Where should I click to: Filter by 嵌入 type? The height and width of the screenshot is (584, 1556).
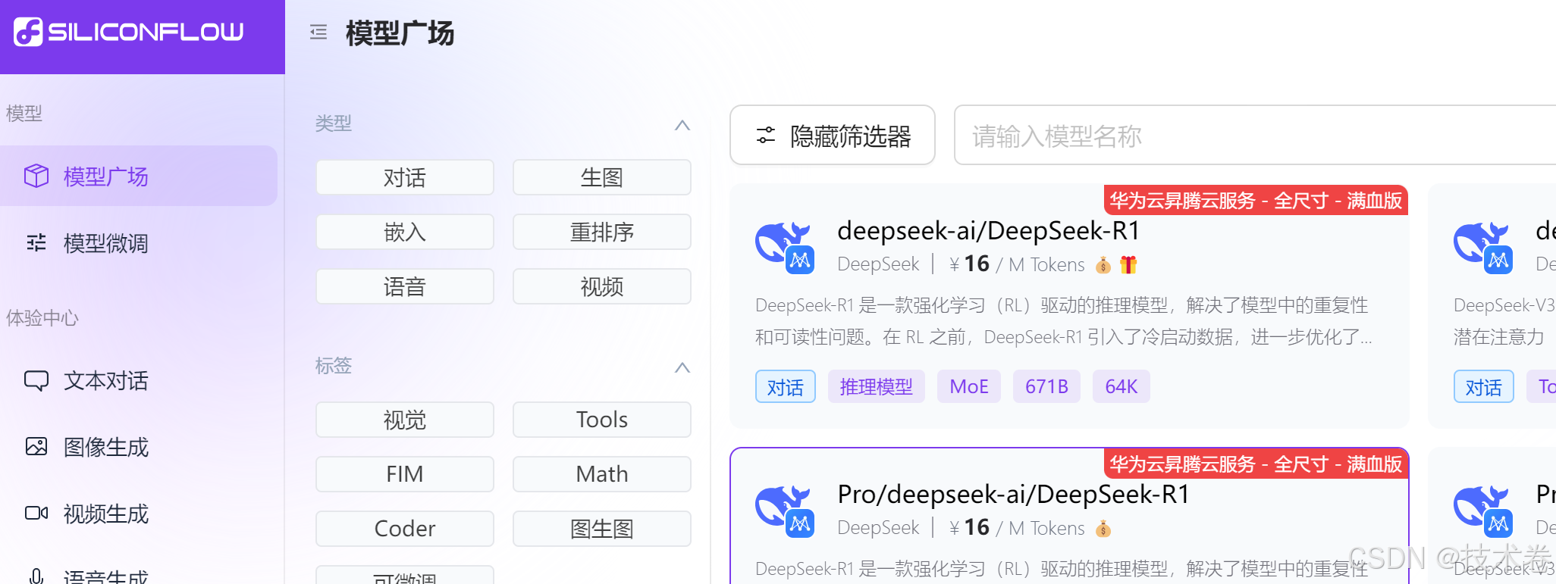click(x=405, y=232)
